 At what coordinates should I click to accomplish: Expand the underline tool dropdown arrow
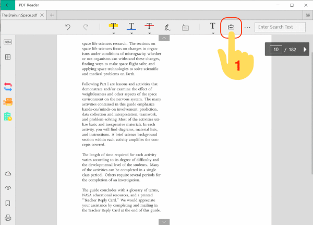tap(131, 33)
